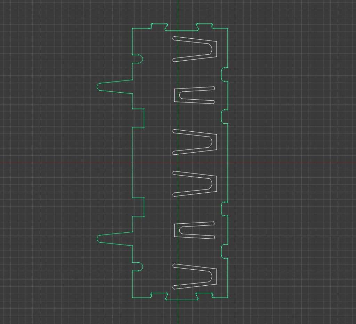Screen dimensions: 356x324
Task: Pick the second rounded notch on right edge
Action: point(221,116)
